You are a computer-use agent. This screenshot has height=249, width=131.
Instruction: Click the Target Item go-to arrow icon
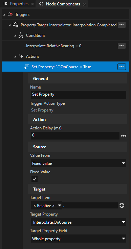(122, 206)
